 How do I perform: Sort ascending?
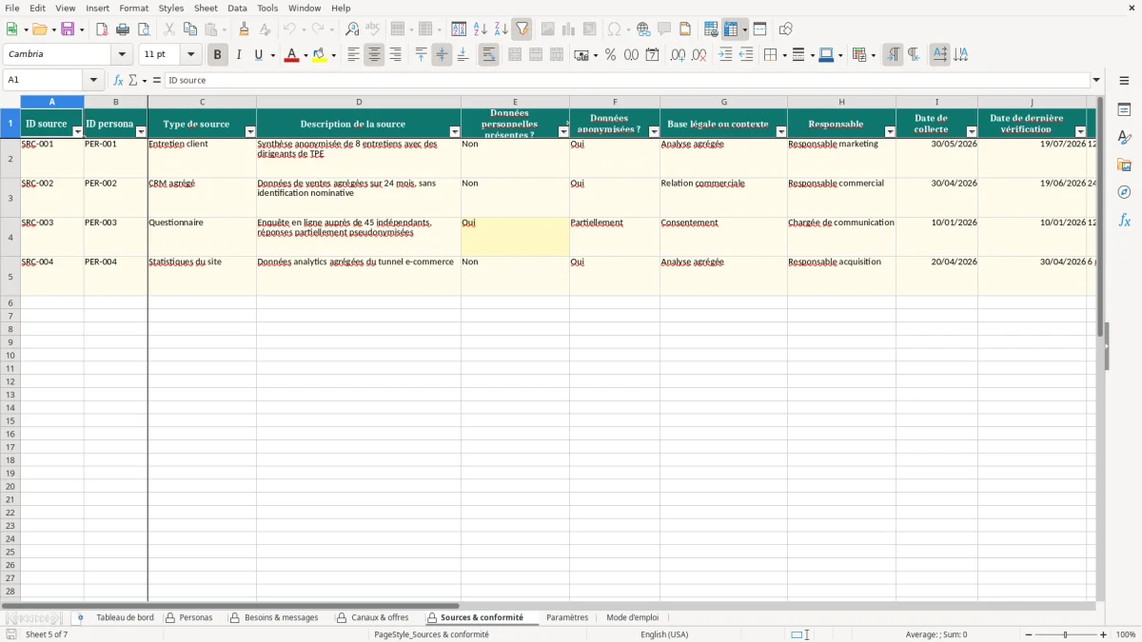[480, 29]
